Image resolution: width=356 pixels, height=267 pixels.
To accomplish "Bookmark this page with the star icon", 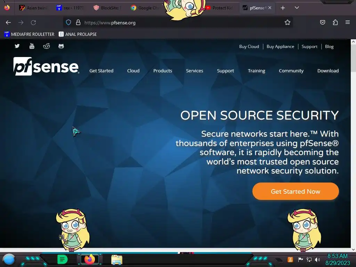I will (x=288, y=22).
